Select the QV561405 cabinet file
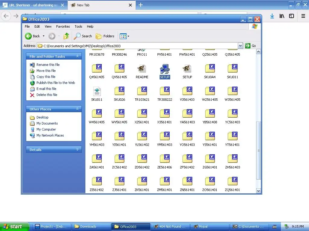Screen dimensions: 309x231 click(x=119, y=69)
